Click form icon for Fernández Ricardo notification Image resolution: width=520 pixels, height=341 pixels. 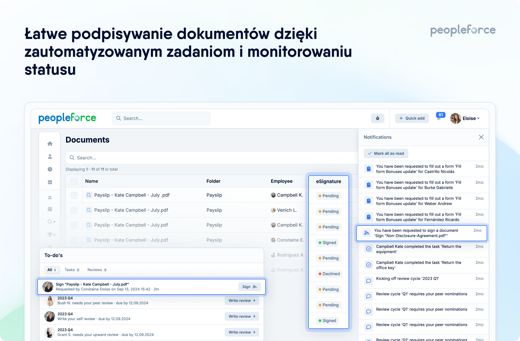point(368,217)
